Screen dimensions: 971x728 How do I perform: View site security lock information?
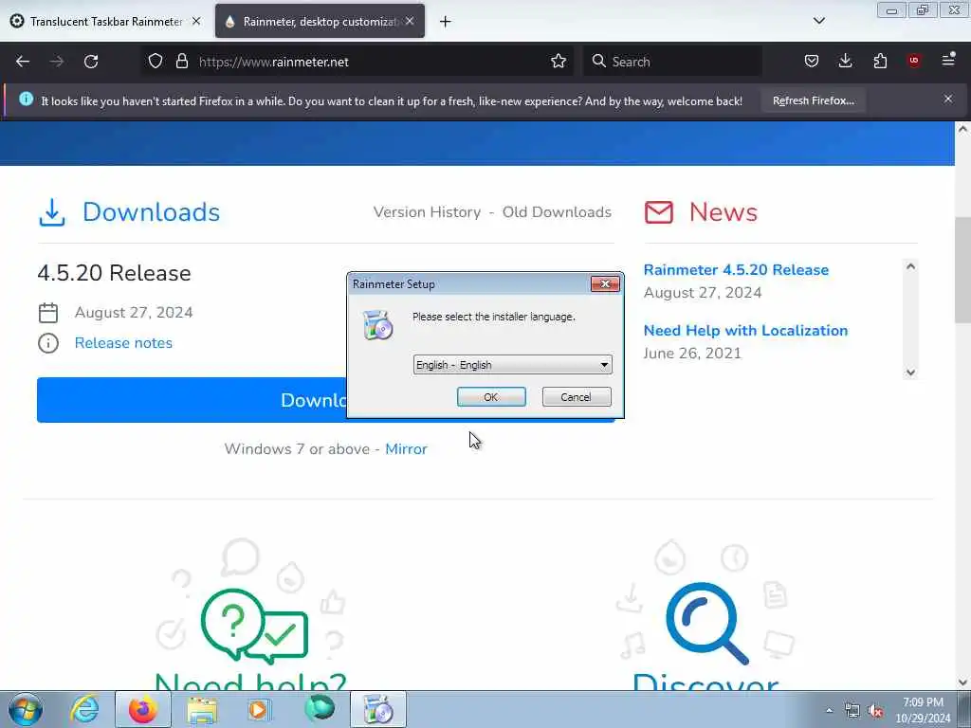click(181, 62)
